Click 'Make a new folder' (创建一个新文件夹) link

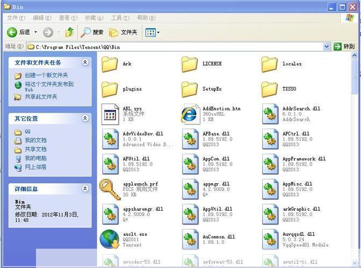(46, 76)
